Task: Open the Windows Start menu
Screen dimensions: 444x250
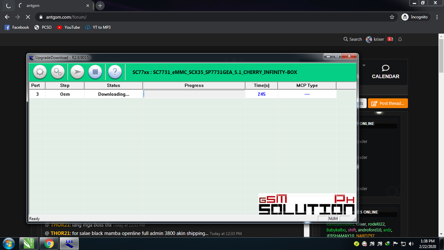Action: point(8,244)
